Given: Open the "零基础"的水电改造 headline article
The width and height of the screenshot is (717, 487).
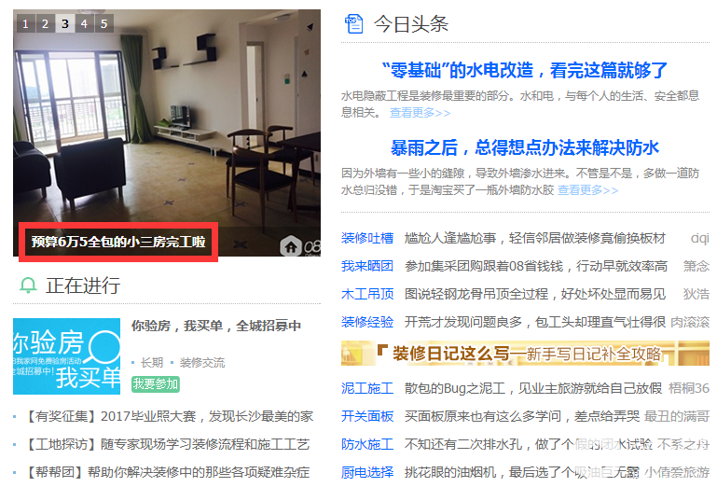Looking at the screenshot, I should click(525, 71).
